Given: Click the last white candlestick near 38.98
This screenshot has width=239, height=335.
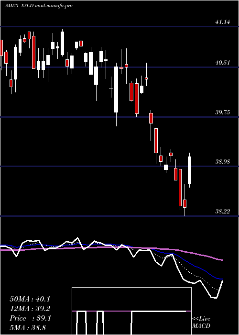Looking at the screenshot, I should 189,170.
